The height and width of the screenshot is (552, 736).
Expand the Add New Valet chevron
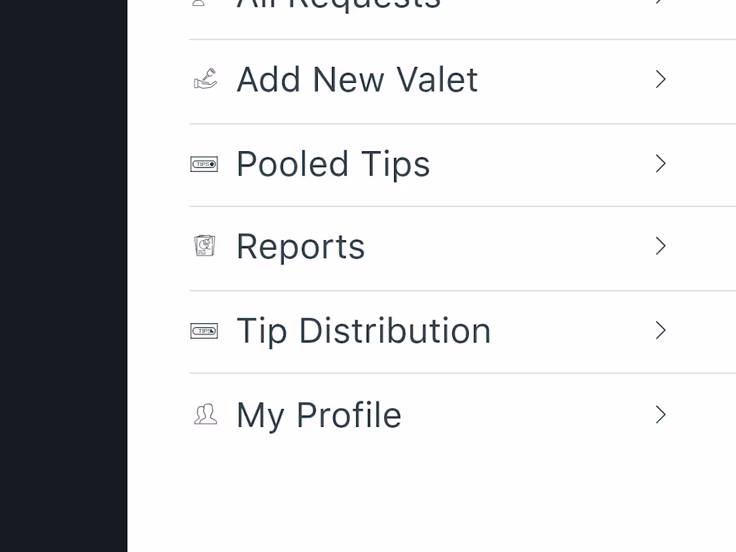[x=660, y=79]
